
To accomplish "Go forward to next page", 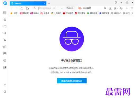I will pos(17,8).
